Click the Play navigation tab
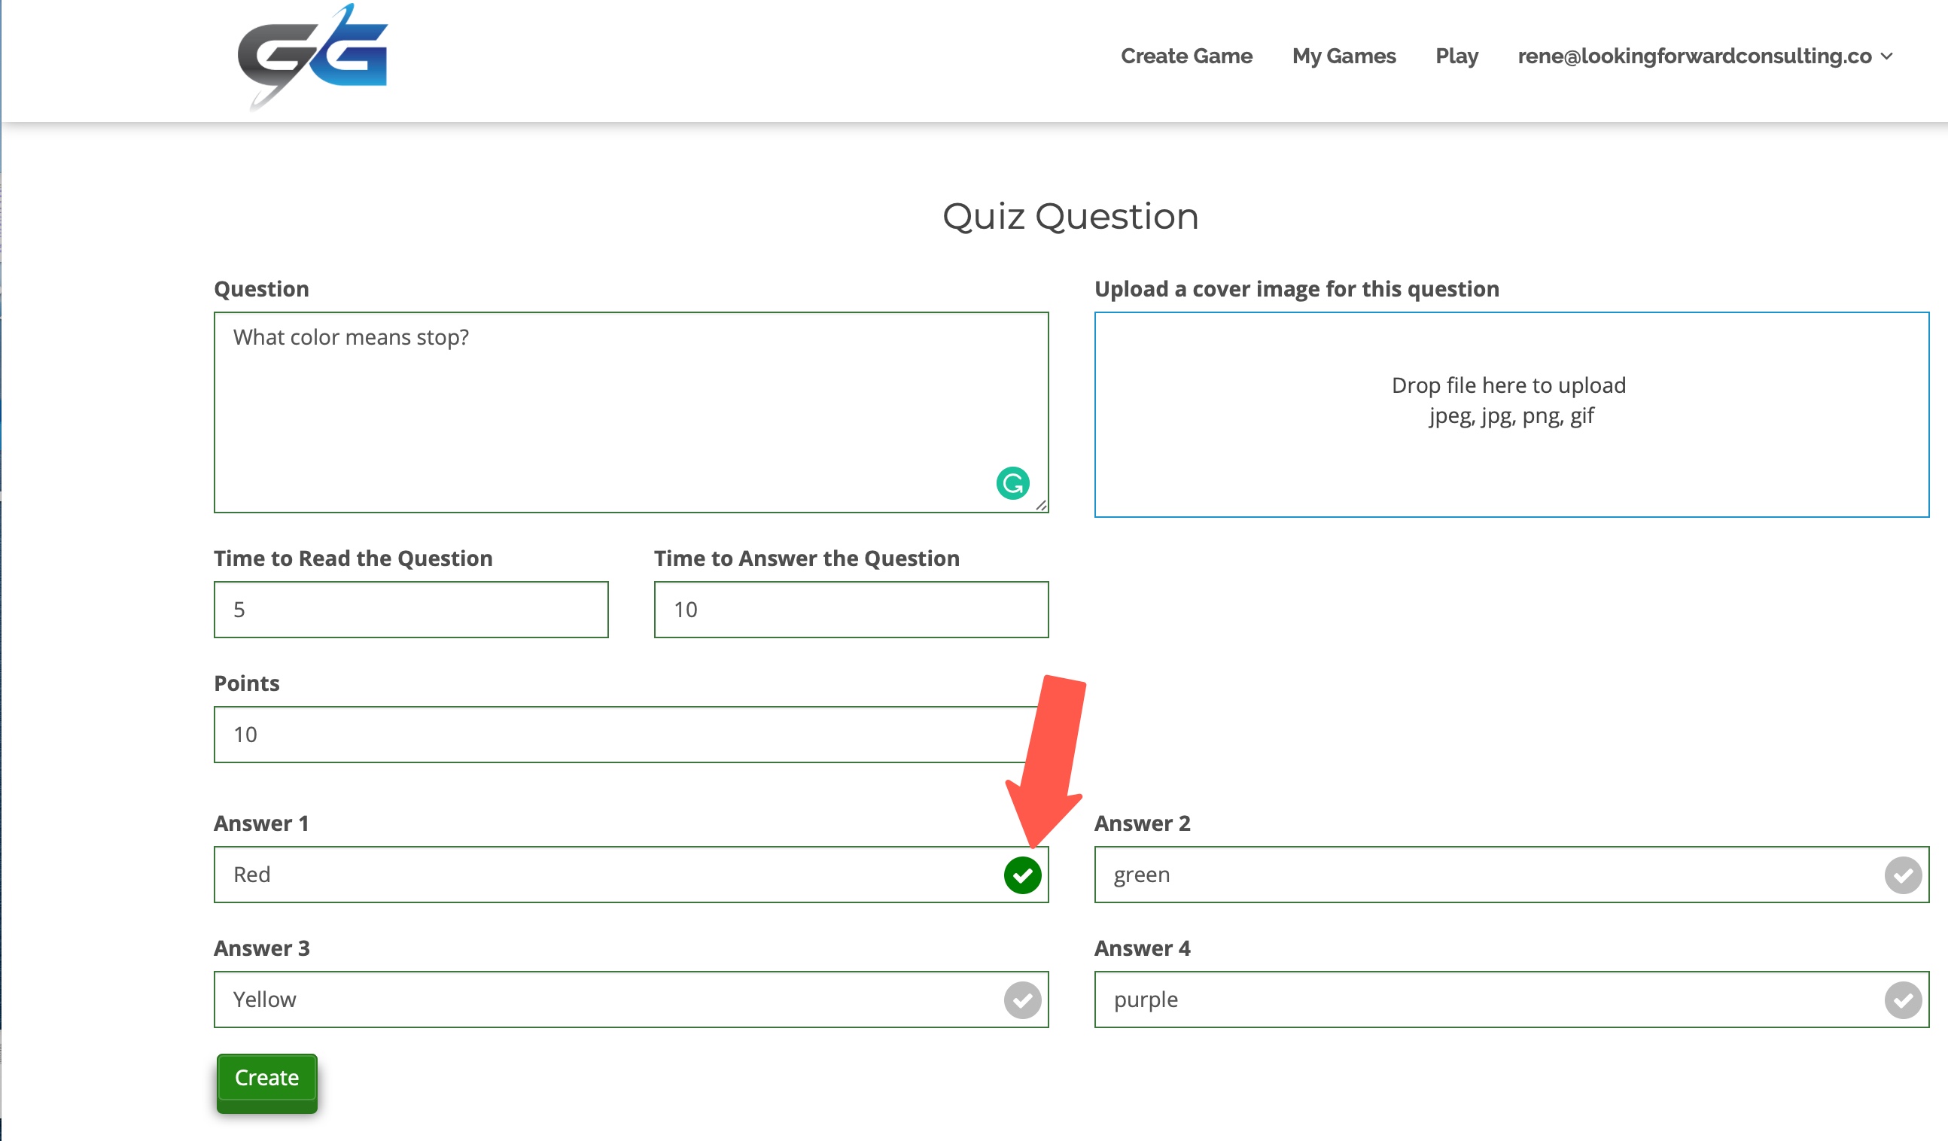 point(1456,56)
